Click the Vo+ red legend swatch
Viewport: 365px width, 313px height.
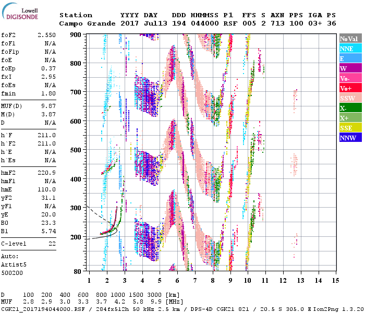tap(350, 89)
